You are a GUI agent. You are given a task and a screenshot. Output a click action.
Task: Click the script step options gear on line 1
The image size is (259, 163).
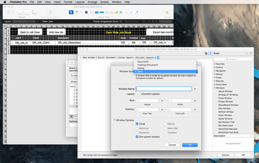coord(158,57)
